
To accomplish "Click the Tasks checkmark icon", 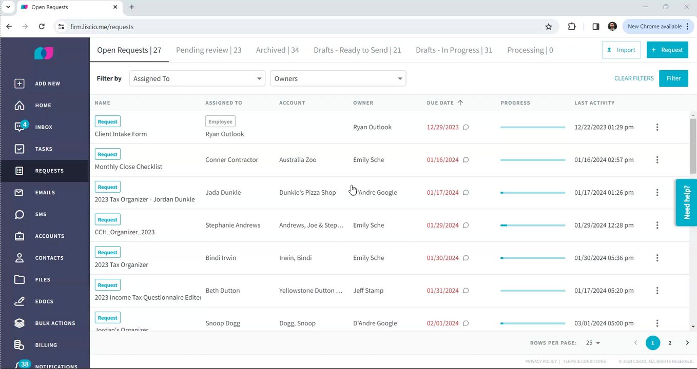I will point(20,149).
